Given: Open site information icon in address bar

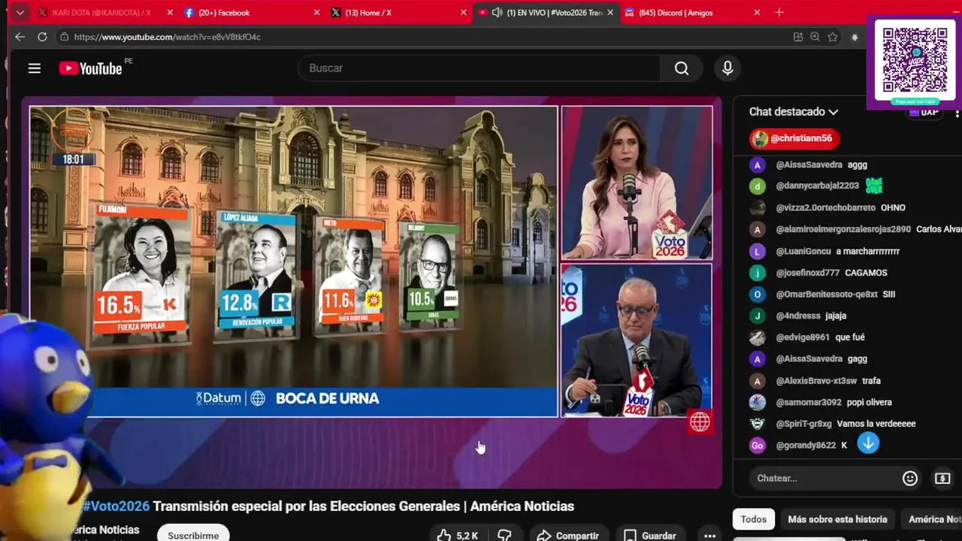Looking at the screenshot, I should coord(65,37).
